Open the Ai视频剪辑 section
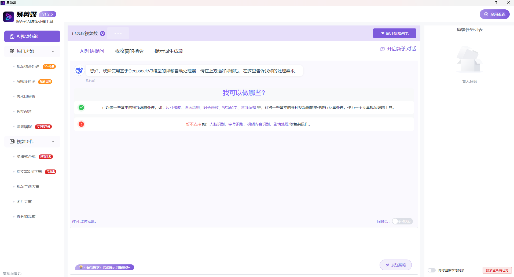The height and width of the screenshot is (277, 514). pos(32,36)
